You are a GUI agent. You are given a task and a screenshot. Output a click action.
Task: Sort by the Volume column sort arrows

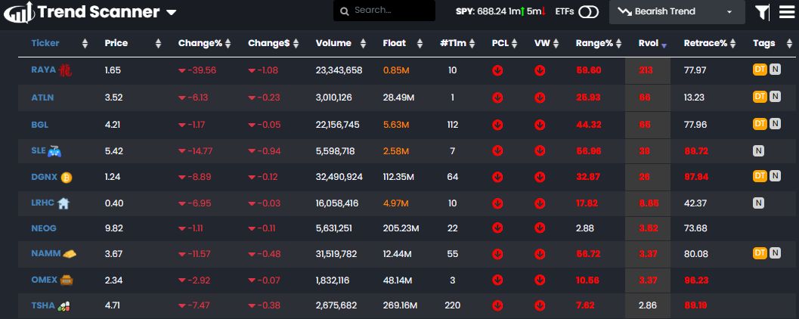click(363, 44)
